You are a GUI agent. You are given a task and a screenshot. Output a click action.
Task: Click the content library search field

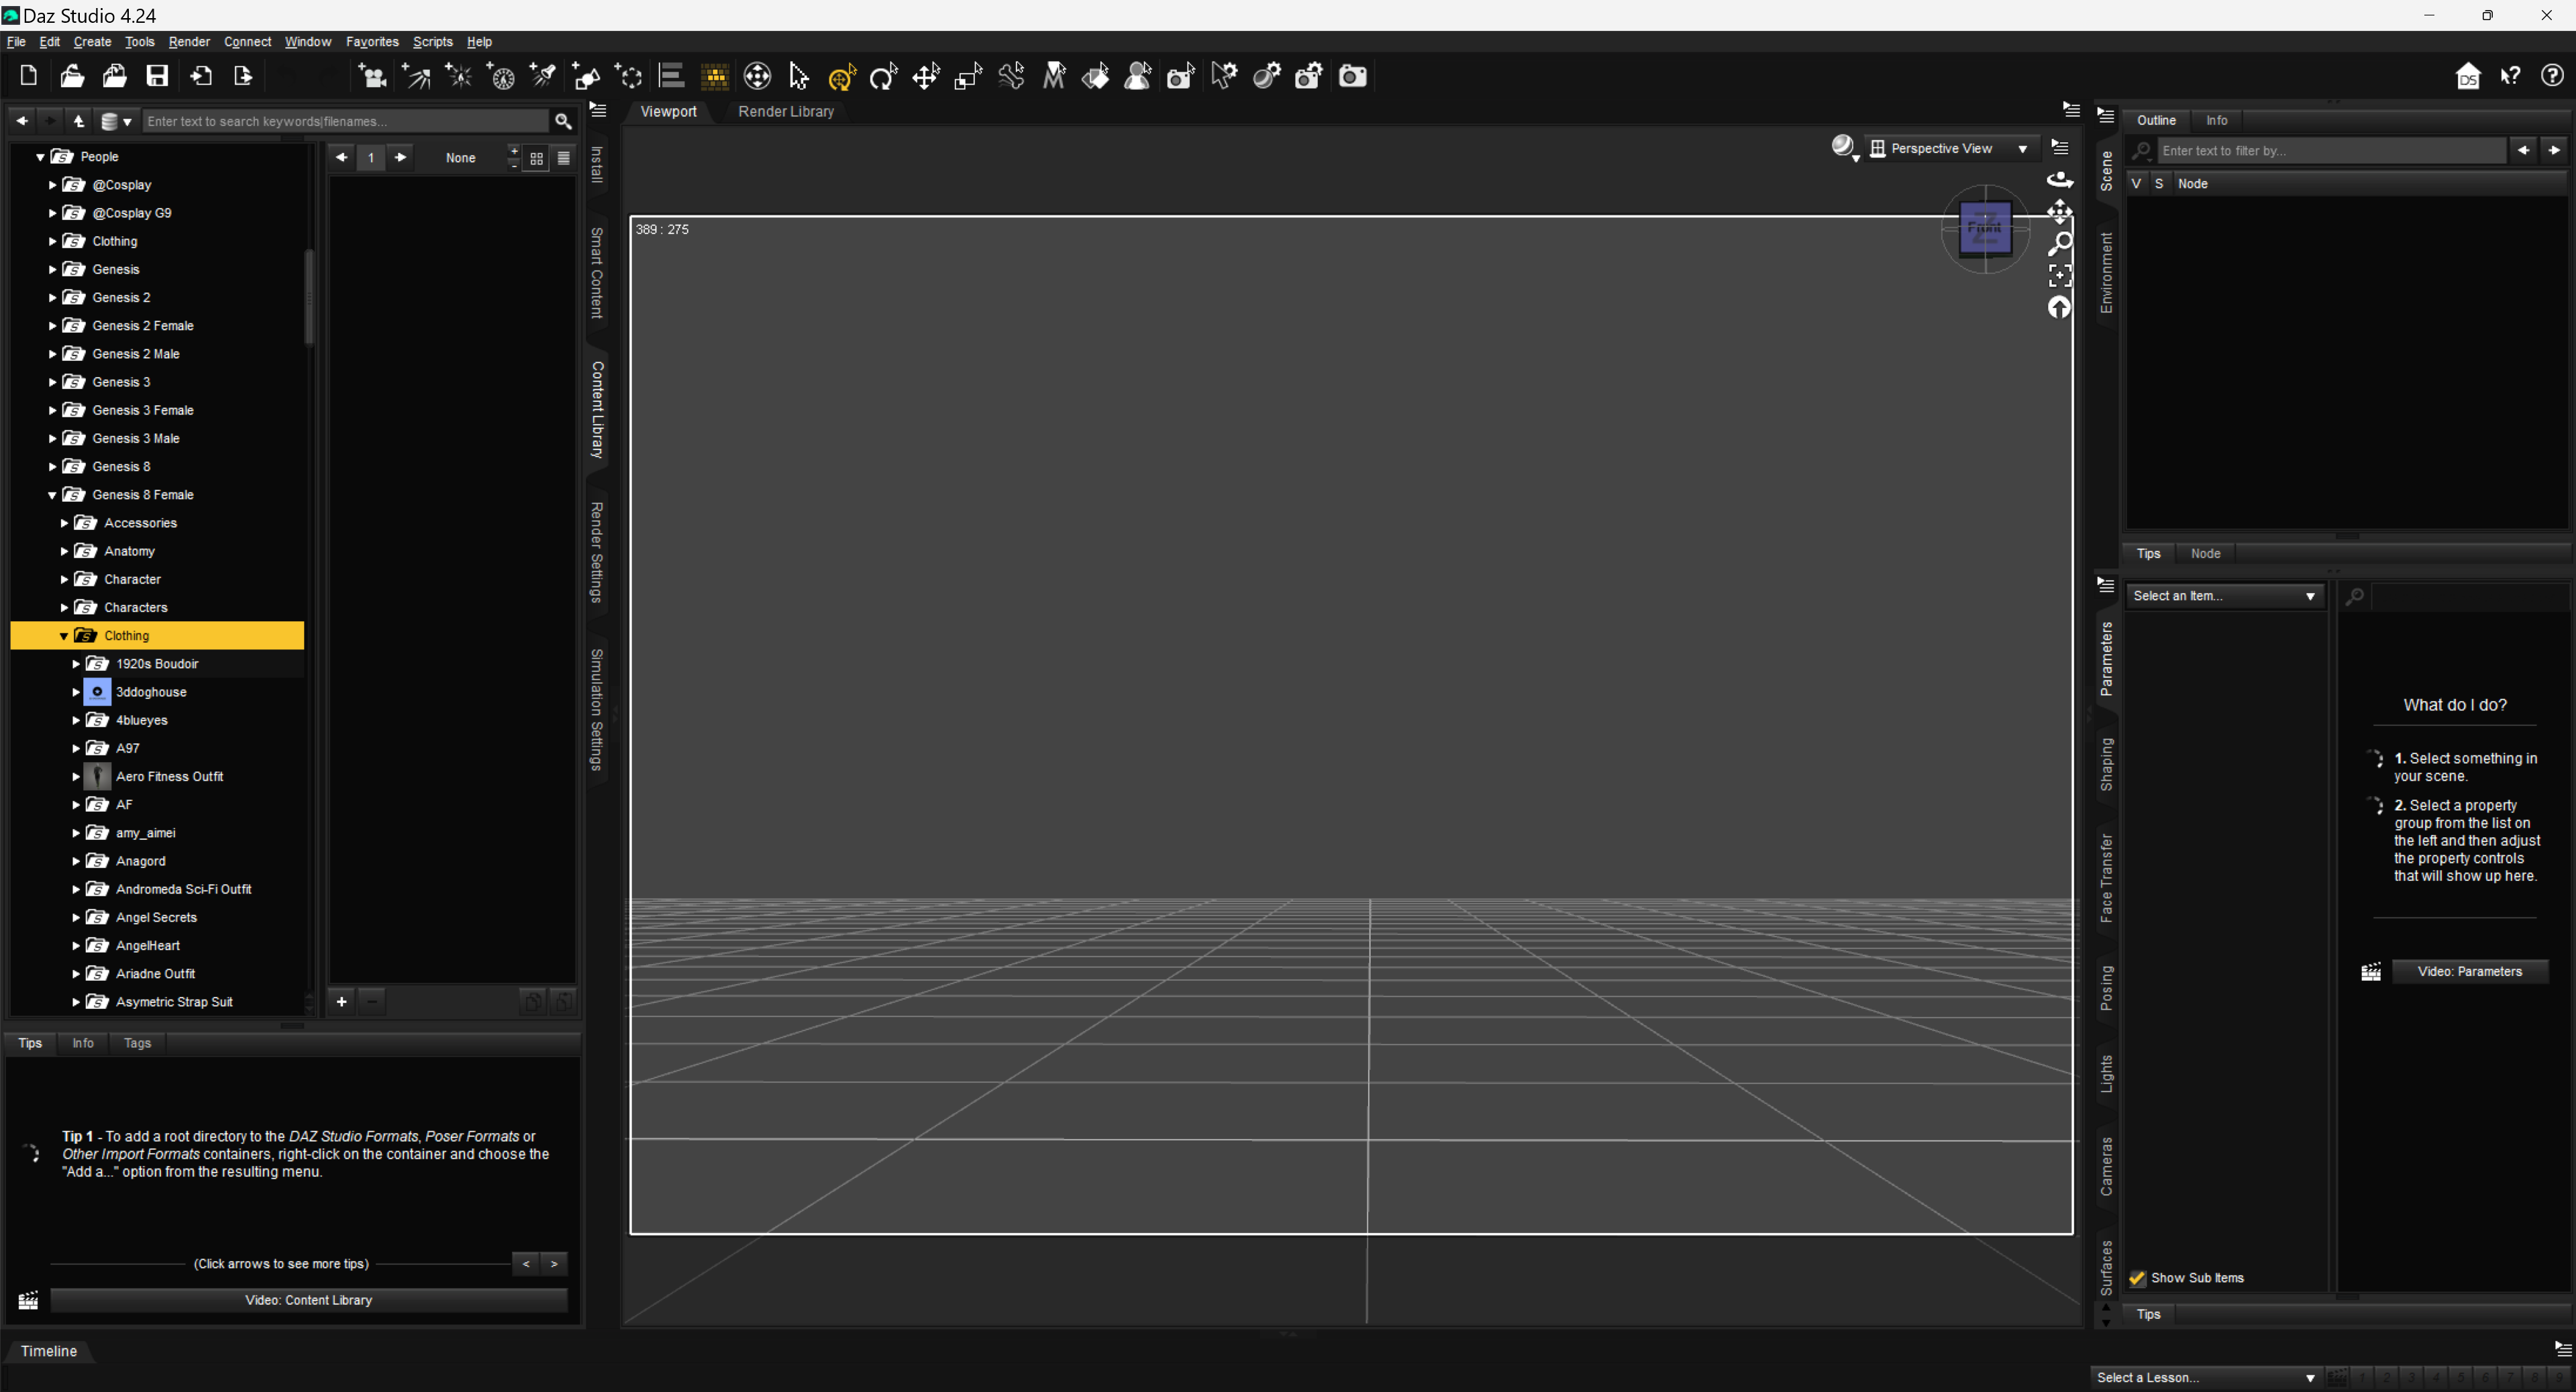[346, 121]
